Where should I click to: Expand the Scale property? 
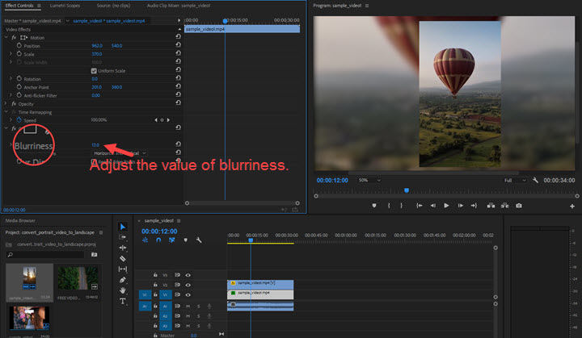click(x=11, y=54)
